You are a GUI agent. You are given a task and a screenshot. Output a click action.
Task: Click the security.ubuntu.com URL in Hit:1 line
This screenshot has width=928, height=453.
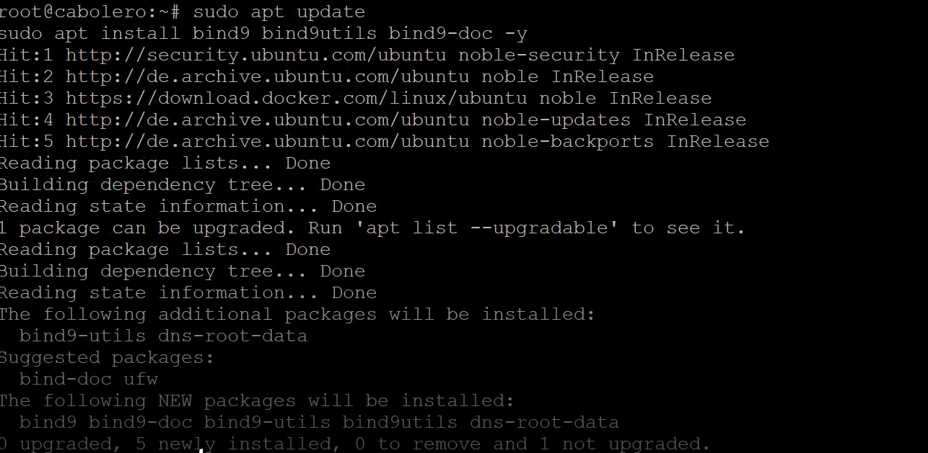[256, 55]
